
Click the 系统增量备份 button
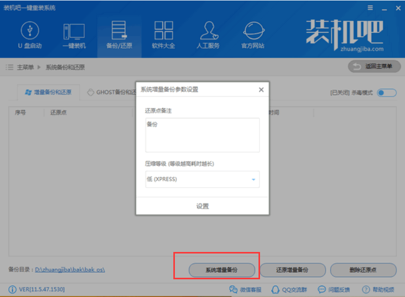(x=221, y=270)
